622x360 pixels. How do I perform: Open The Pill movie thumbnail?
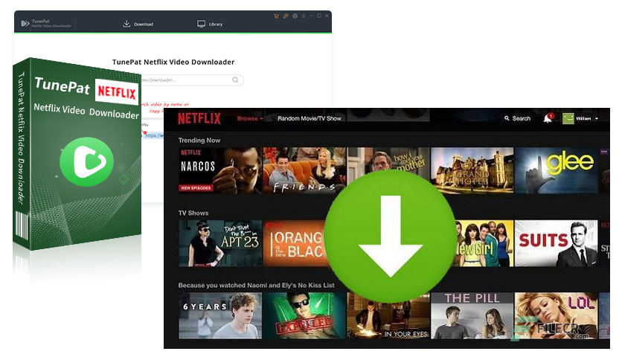pos(472,315)
